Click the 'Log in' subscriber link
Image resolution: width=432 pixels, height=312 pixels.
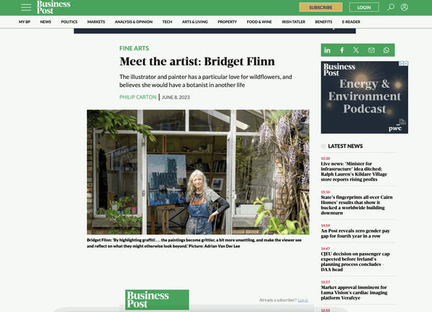click(x=303, y=300)
